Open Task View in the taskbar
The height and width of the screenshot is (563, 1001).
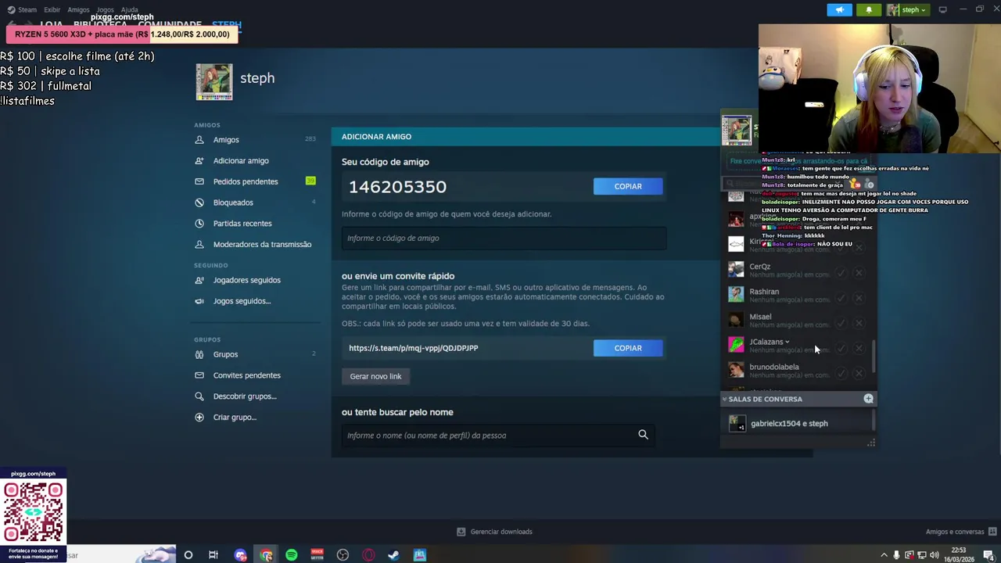213,555
